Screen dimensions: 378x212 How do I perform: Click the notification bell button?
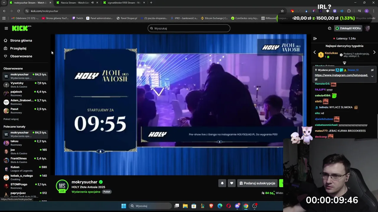click(222, 183)
